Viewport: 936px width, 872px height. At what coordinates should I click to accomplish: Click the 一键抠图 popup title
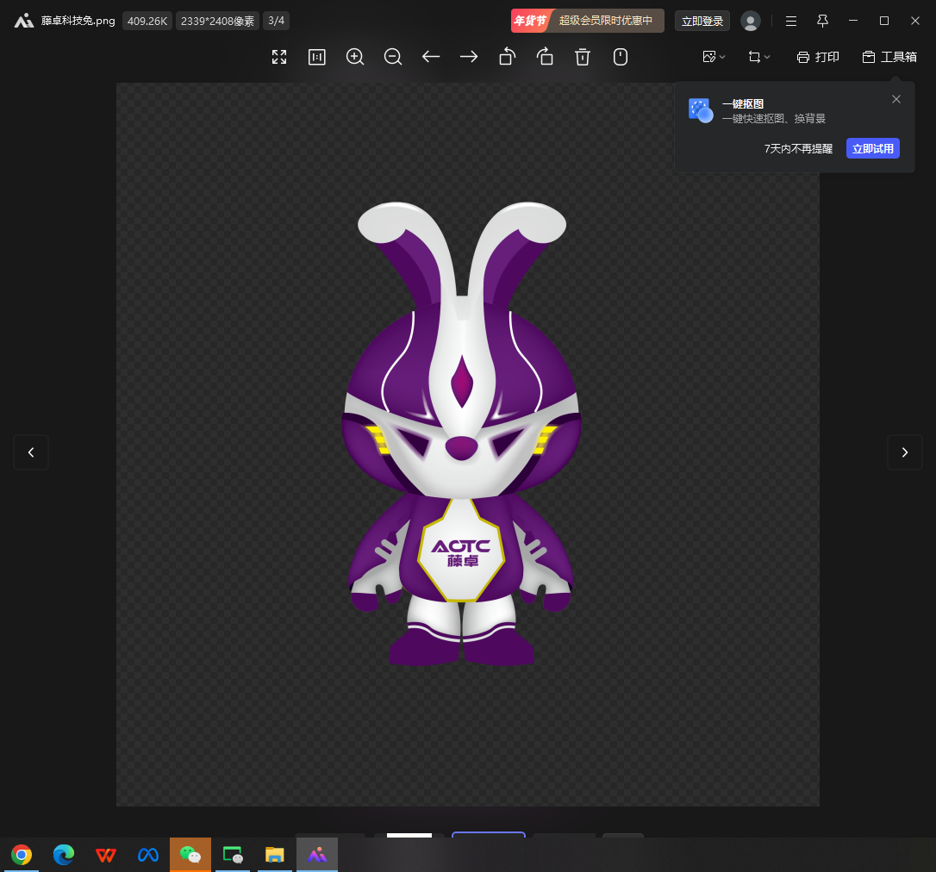[x=743, y=104]
